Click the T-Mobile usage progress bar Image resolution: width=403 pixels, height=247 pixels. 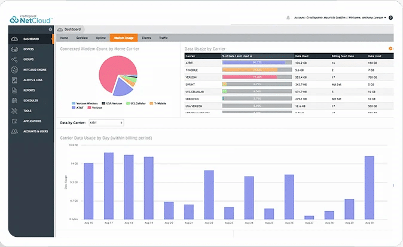pos(257,70)
